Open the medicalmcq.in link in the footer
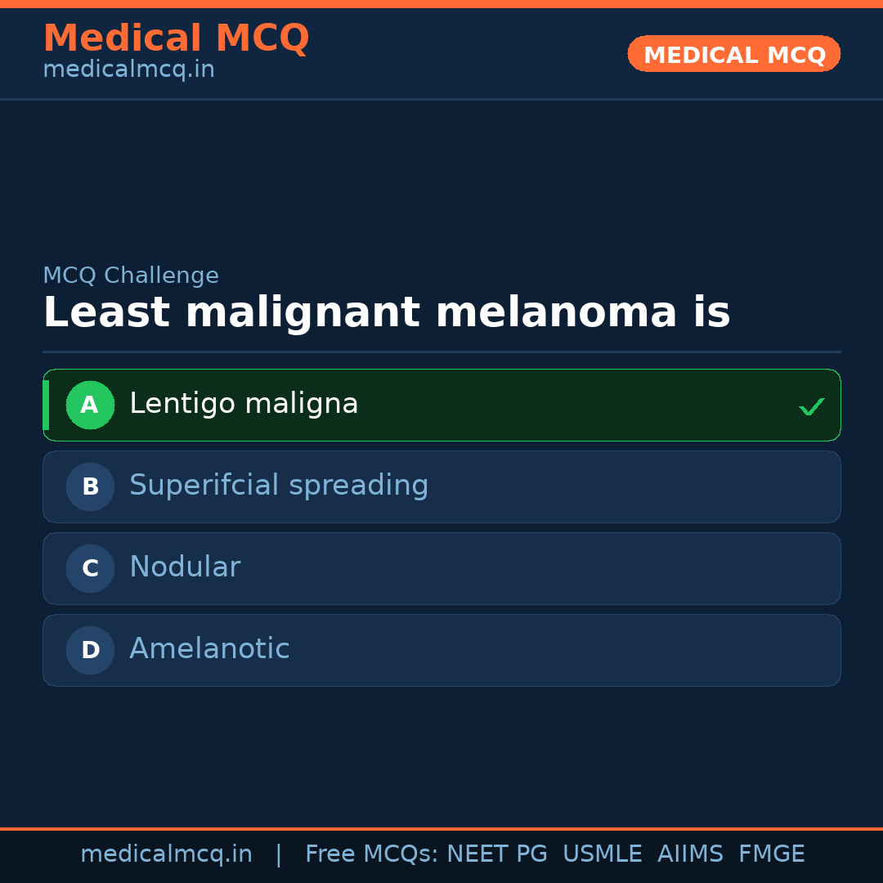883x883 pixels. (x=166, y=854)
